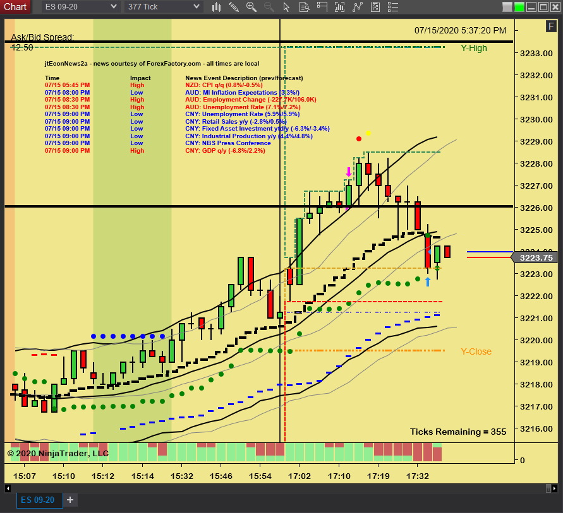Click the 3223.75 current price marker
This screenshot has height=513, width=563.
[x=535, y=257]
